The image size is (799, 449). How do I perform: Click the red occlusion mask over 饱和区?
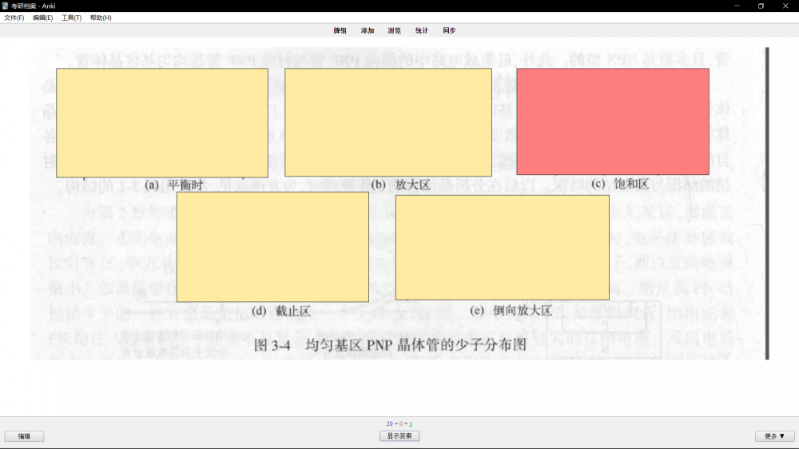(613, 121)
